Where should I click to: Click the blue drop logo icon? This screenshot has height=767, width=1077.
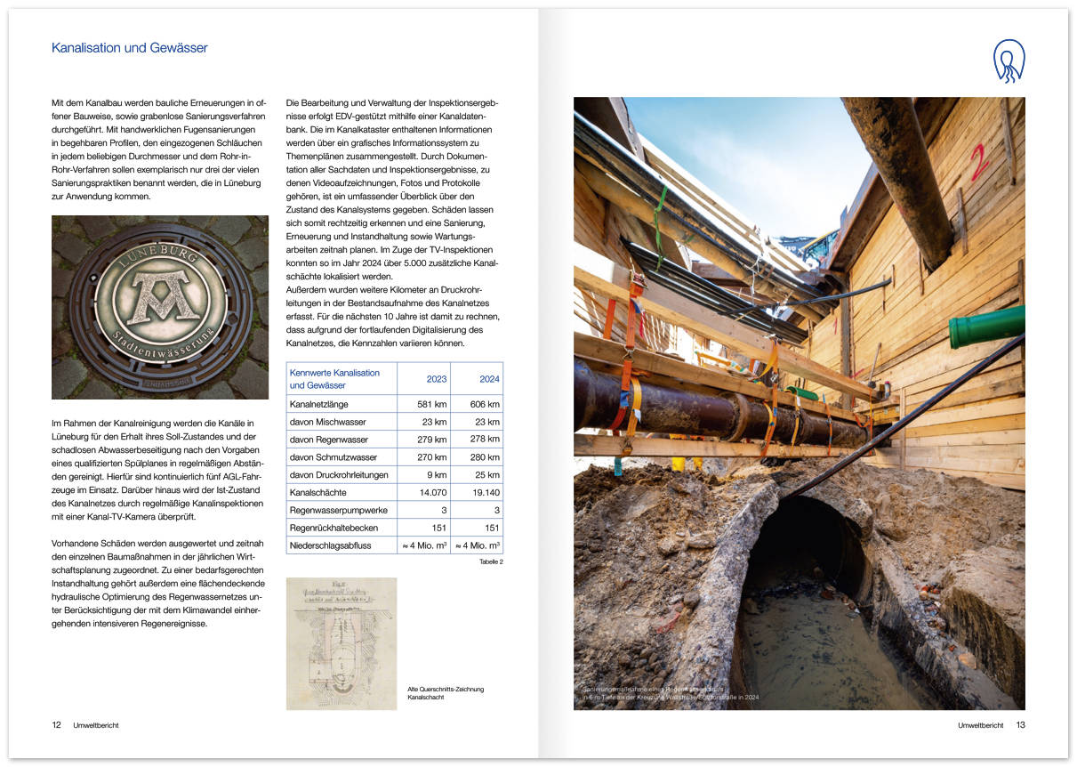point(1009,61)
